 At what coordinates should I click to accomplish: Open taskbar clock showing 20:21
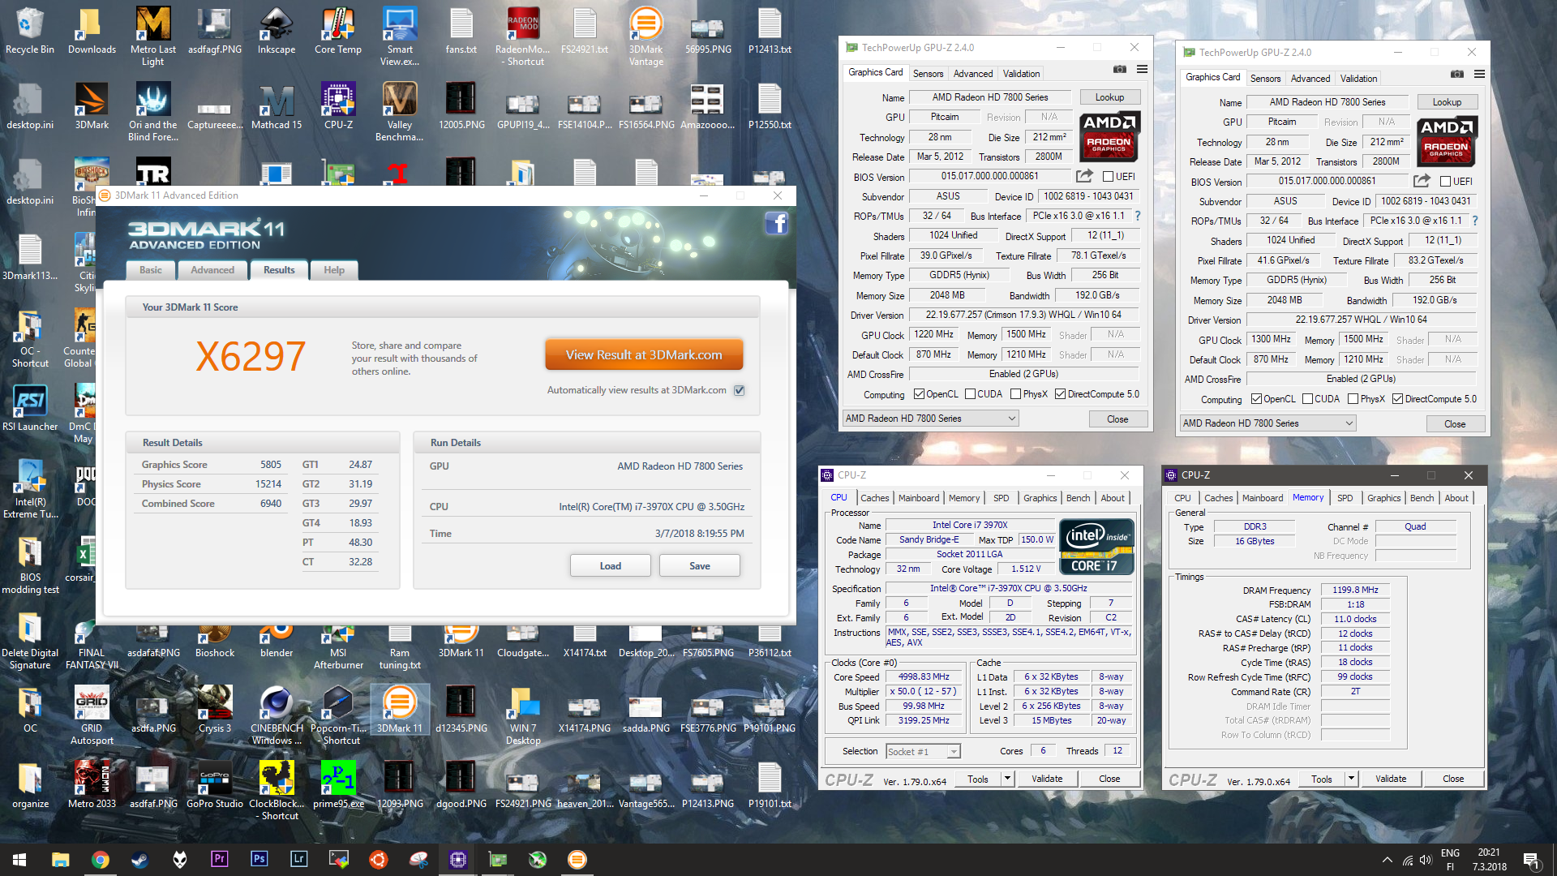coord(1489,860)
